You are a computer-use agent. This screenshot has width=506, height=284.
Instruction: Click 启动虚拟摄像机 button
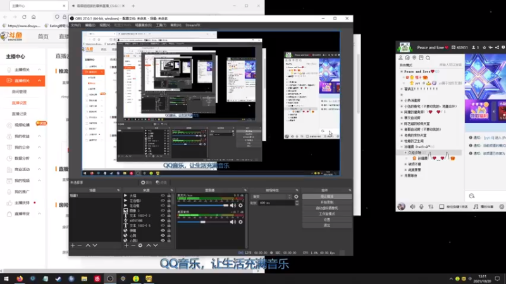[327, 208]
